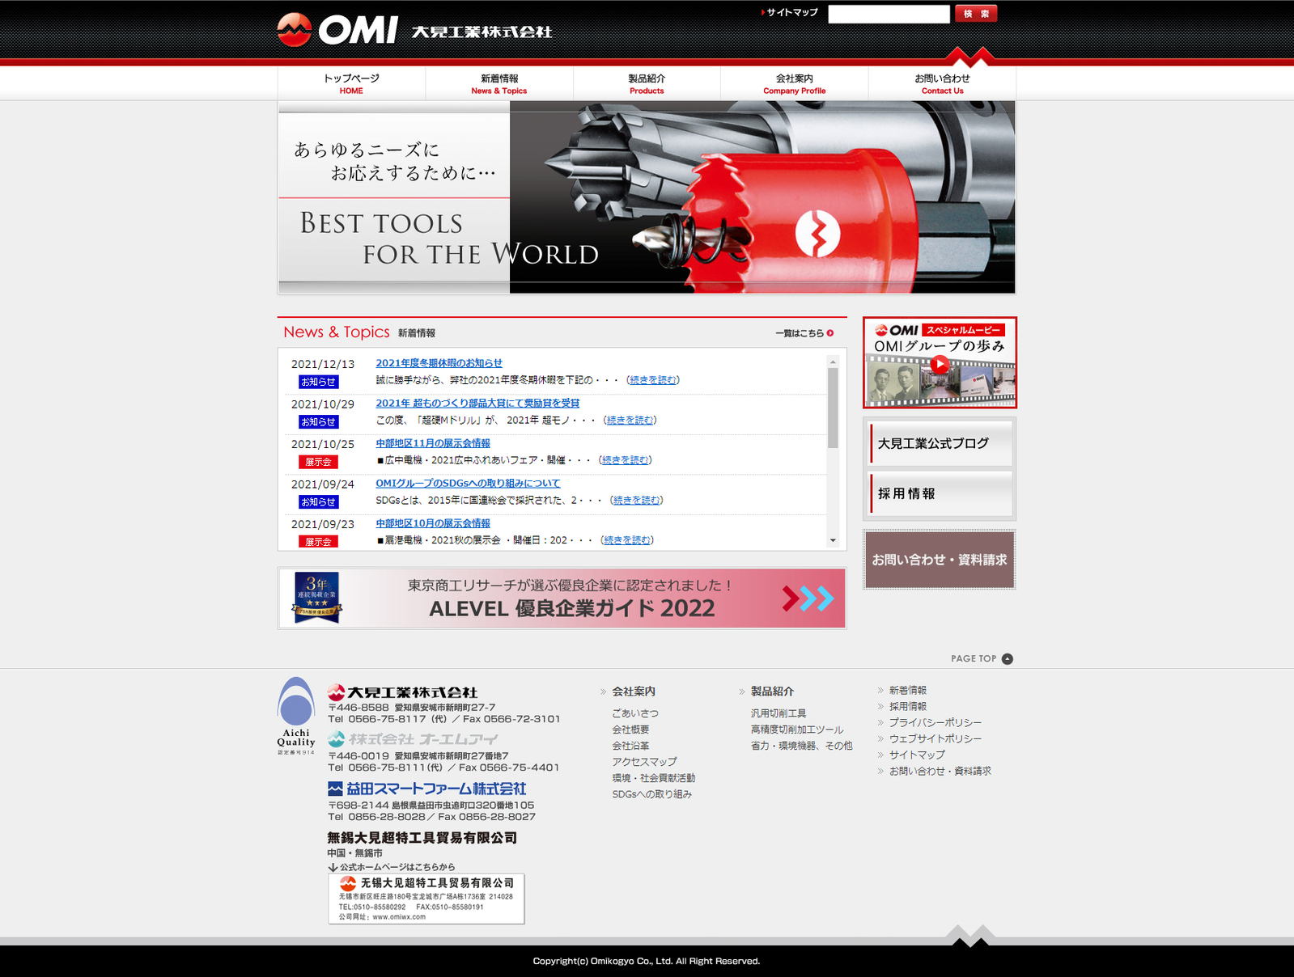Image resolution: width=1294 pixels, height=977 pixels.
Task: Open footer 新着情報 link
Action: click(908, 691)
